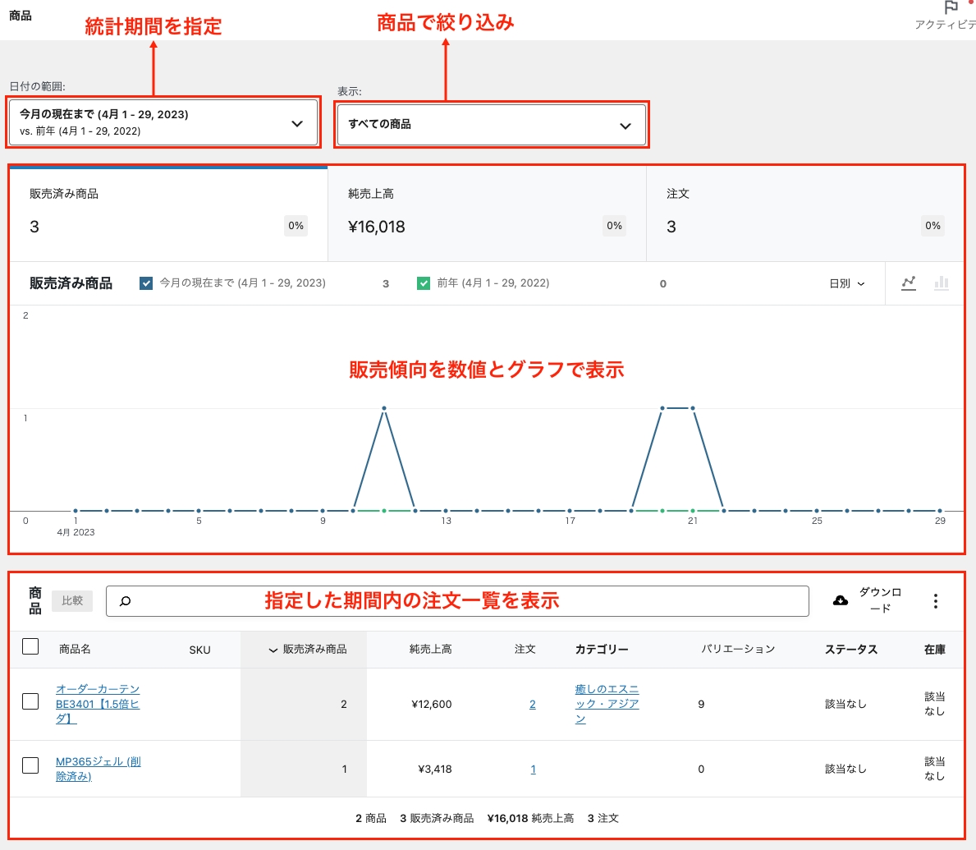Select the オーダーカーテン BE3401 row checkbox
This screenshot has width=976, height=850.
pos(30,701)
